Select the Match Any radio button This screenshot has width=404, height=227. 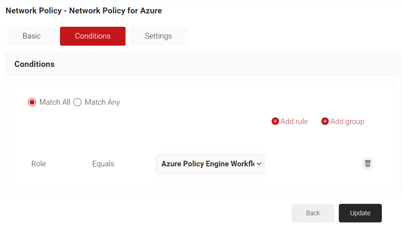77,102
